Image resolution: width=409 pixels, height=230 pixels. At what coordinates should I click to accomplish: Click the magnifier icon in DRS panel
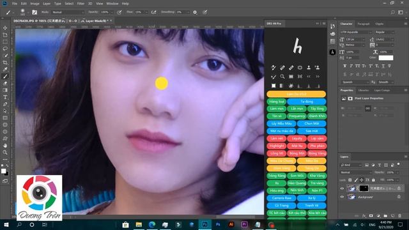(x=282, y=77)
